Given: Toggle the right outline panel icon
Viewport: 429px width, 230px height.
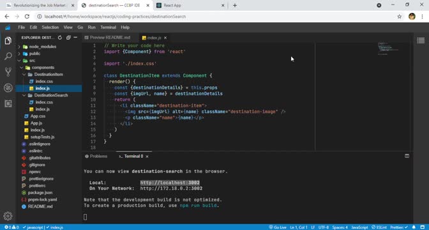Looking at the screenshot, I should point(421,40).
